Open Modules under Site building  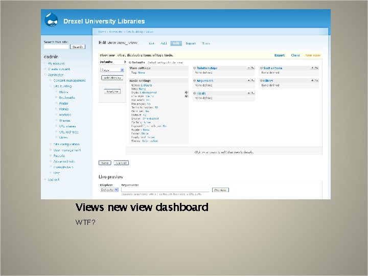(x=65, y=115)
